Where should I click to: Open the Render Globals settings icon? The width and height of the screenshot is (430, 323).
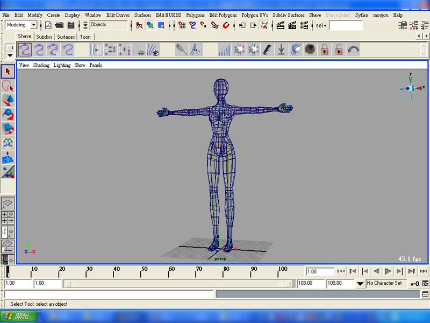coord(304,25)
